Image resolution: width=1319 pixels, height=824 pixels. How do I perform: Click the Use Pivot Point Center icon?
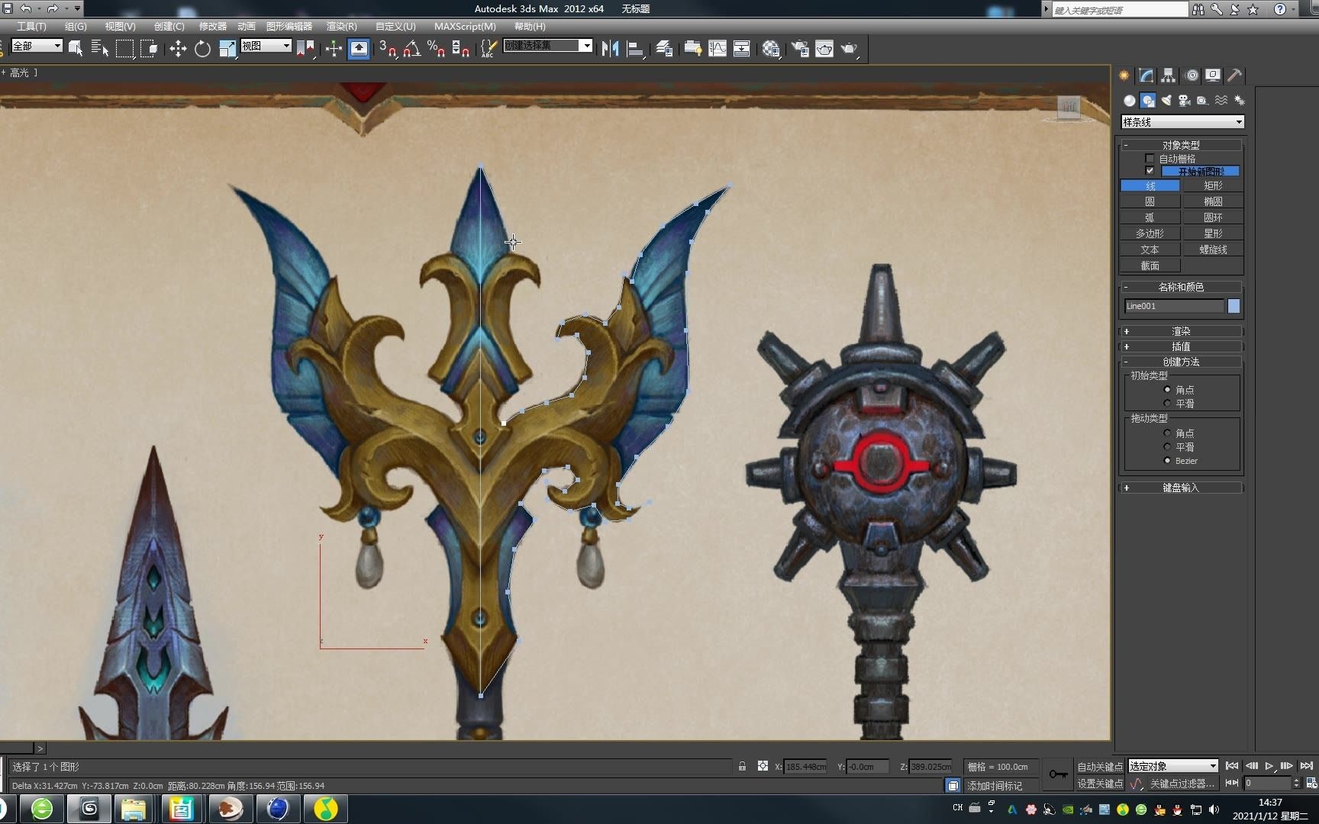[x=305, y=49]
